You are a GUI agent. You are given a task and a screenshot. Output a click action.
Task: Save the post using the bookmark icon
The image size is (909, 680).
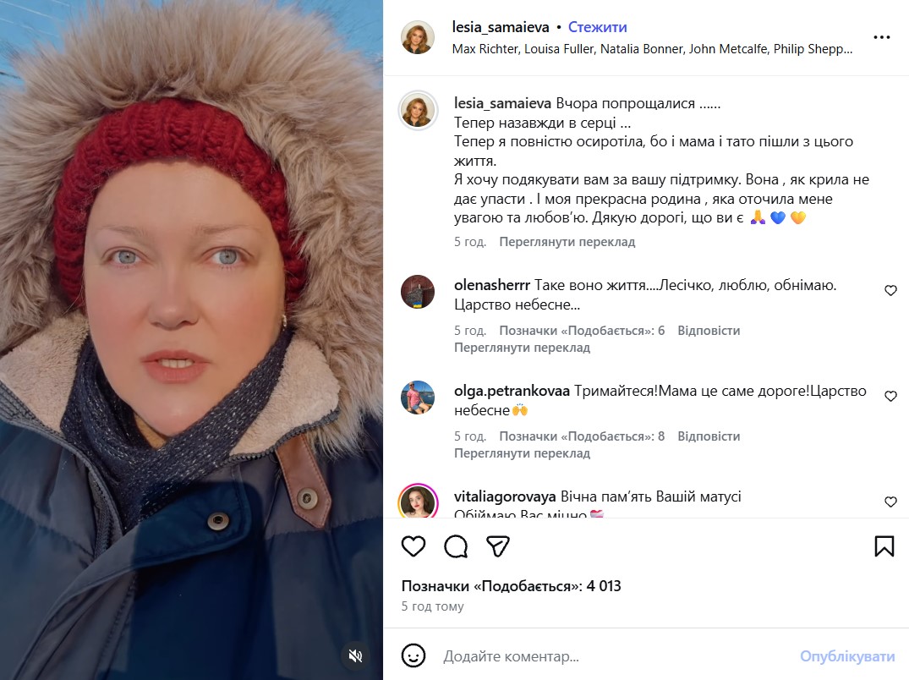(x=885, y=547)
